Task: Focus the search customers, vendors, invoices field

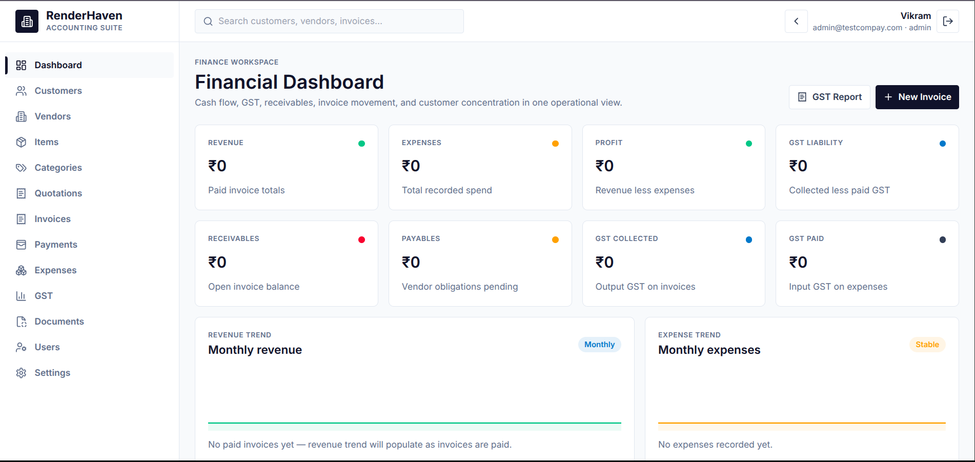Action: (x=329, y=21)
